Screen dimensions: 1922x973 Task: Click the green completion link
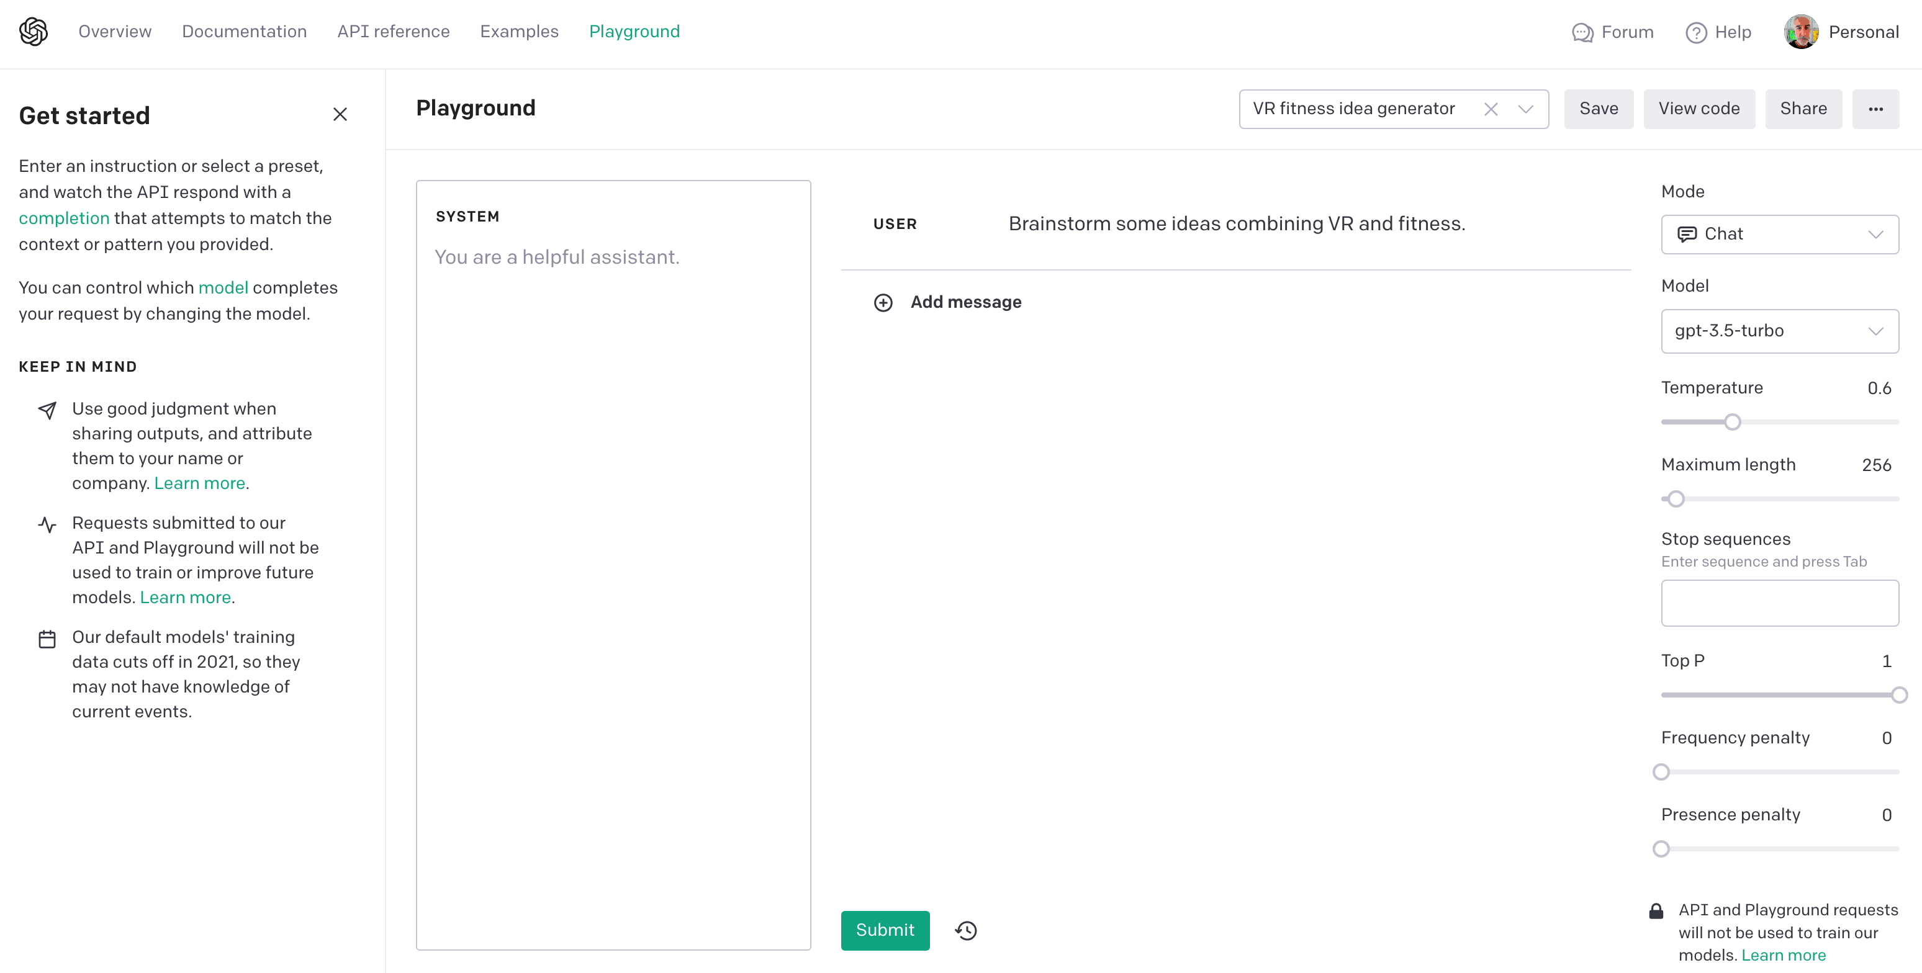pos(64,218)
